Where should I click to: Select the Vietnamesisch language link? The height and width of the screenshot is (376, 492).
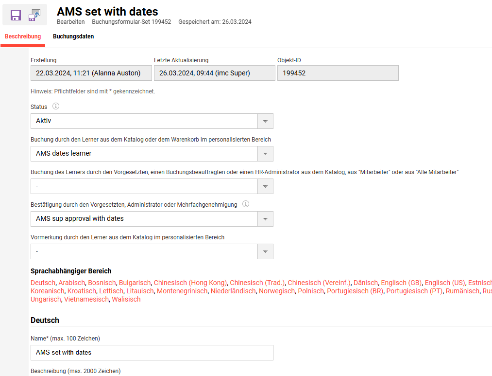(86, 299)
